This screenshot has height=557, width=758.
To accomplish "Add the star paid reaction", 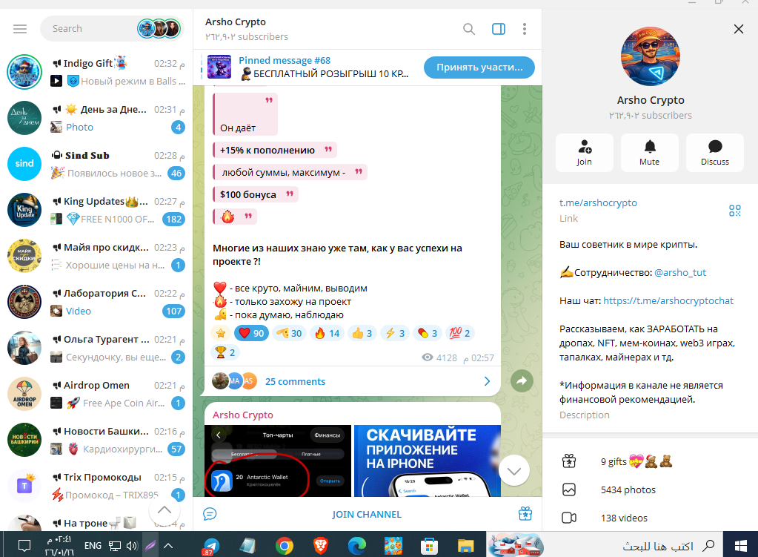I will point(221,333).
